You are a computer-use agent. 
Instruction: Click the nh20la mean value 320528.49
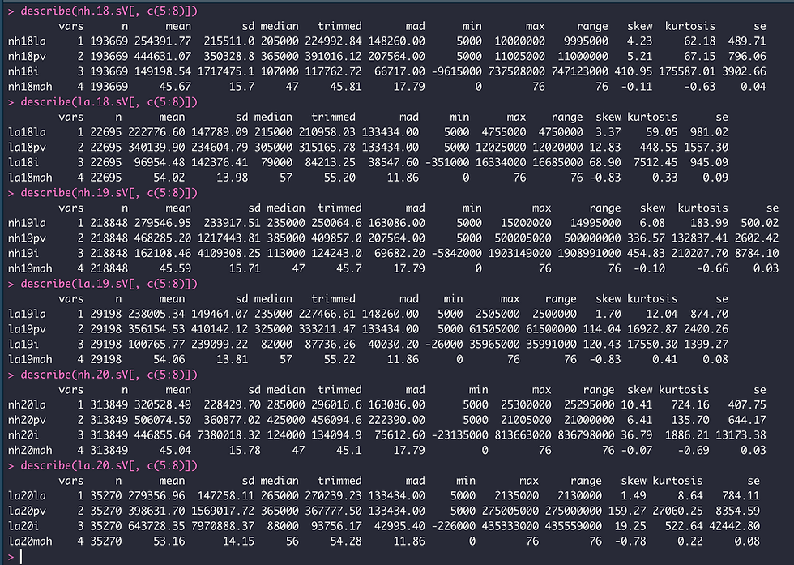point(163,404)
